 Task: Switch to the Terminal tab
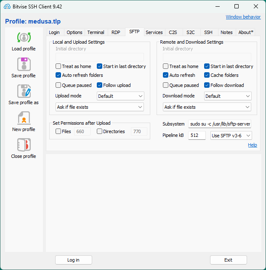[x=96, y=32]
